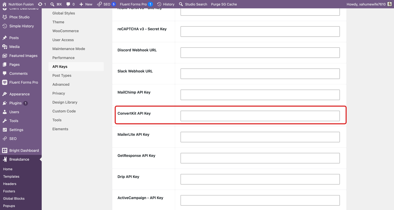
Task: Select the API Keys tab
Action: (x=76, y=67)
